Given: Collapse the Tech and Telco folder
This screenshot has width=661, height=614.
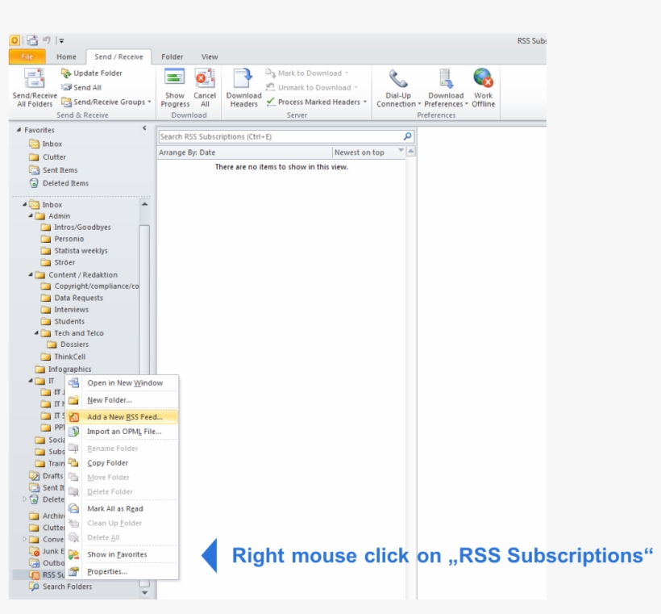Looking at the screenshot, I should pos(38,332).
